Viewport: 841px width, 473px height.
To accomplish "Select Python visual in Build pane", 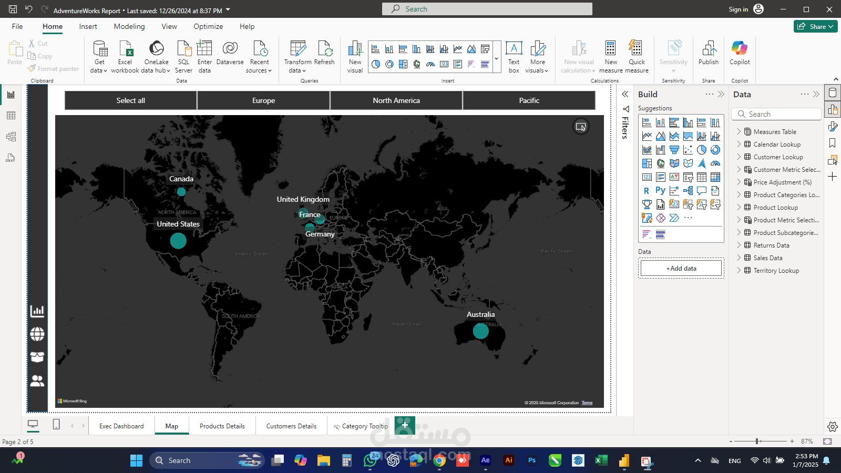I will coord(660,191).
